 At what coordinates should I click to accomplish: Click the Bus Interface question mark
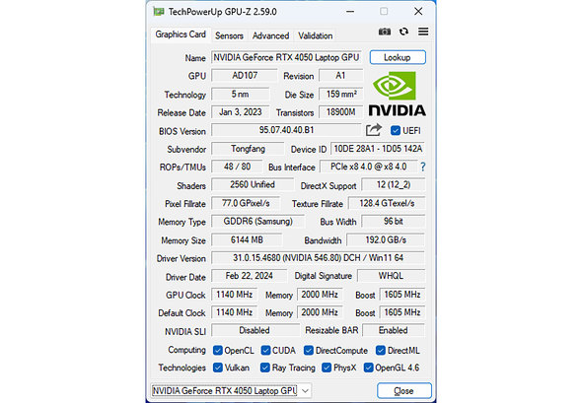pos(423,167)
